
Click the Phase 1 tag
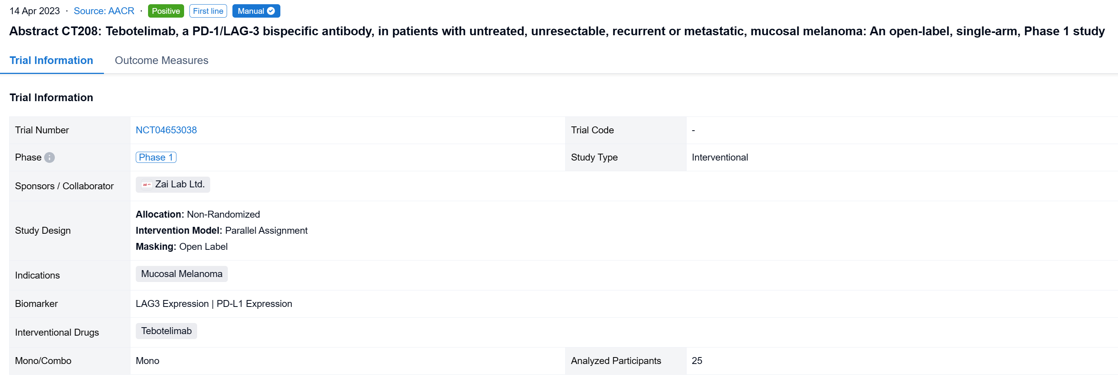[156, 157]
